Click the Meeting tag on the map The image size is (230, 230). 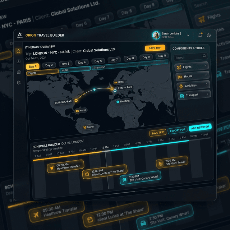point(123,101)
